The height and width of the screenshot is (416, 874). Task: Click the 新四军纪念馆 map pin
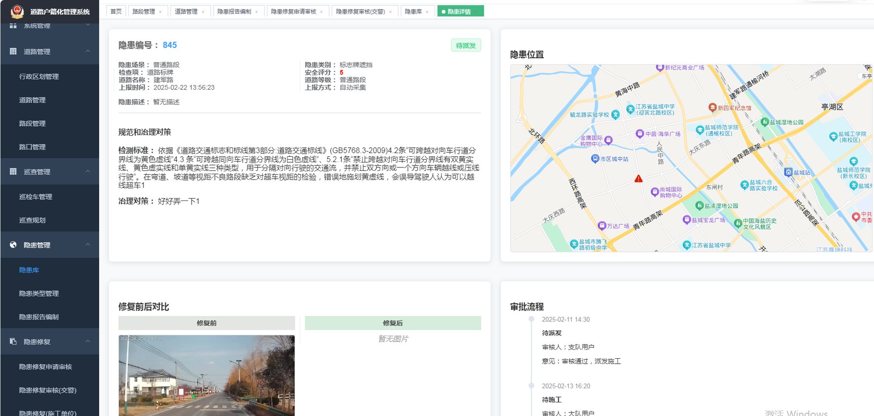click(712, 107)
